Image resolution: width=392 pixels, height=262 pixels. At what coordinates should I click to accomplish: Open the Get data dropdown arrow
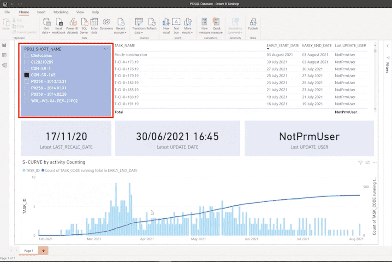click(x=49, y=33)
